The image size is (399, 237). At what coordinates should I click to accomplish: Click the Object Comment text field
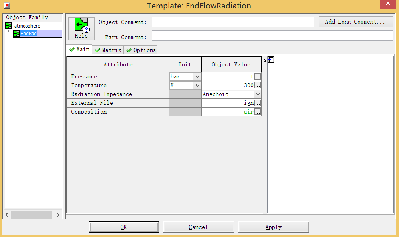(x=233, y=22)
